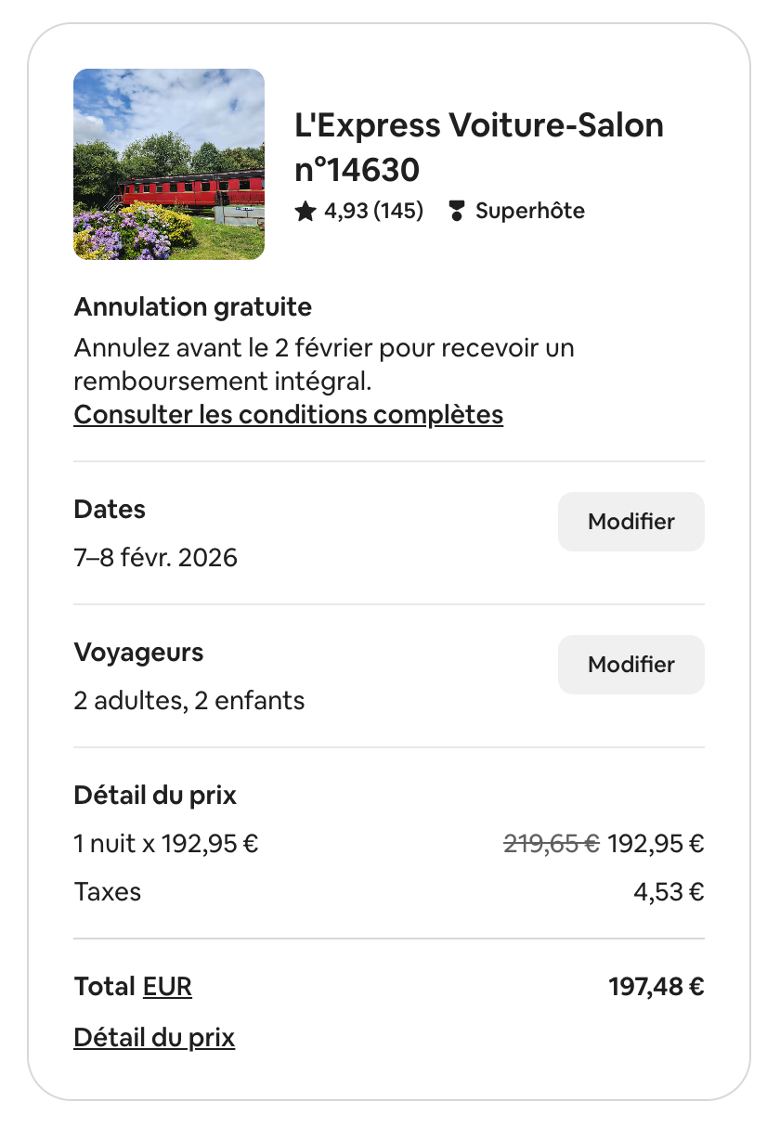Image resolution: width=780 pixels, height=1127 pixels.
Task: Click the star rating icon
Action: point(305,212)
